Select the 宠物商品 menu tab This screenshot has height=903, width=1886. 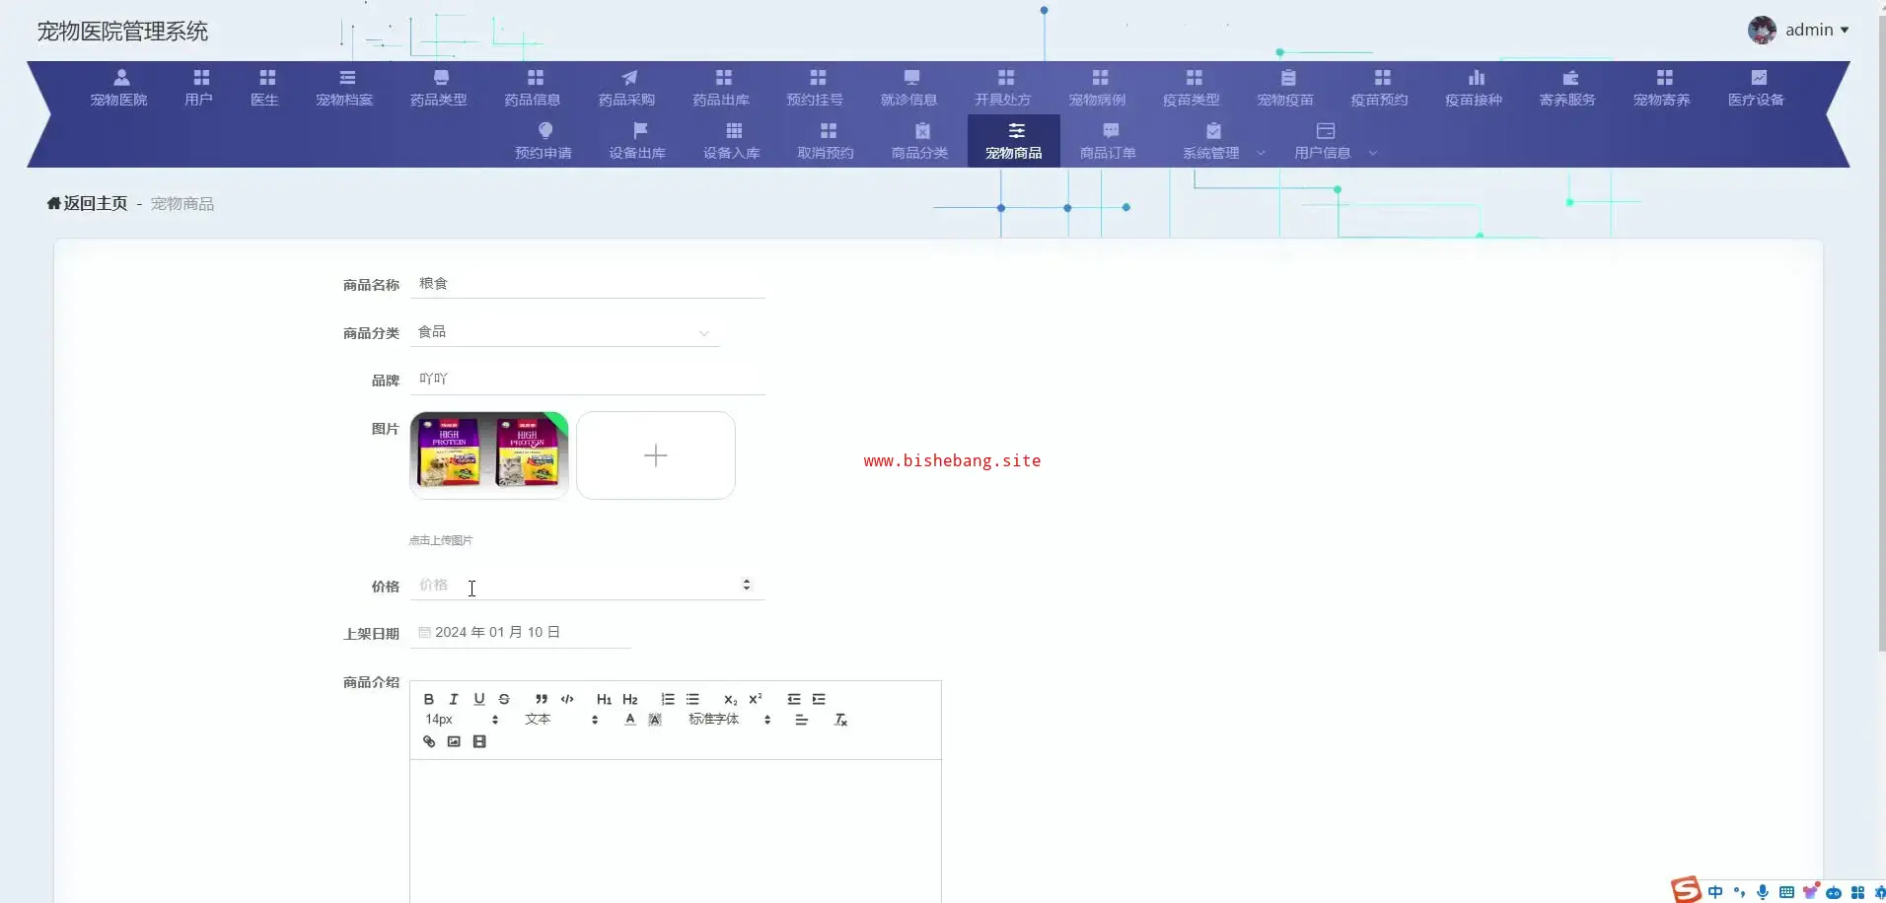(x=1014, y=141)
